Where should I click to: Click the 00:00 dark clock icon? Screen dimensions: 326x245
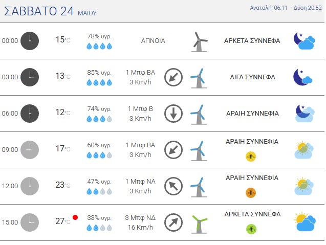[30, 41]
